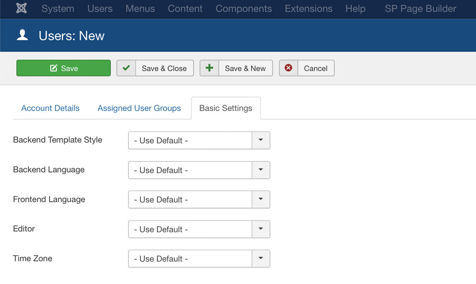Open SP Page Builder from the menu bar
This screenshot has width=476, height=284.
(420, 9)
